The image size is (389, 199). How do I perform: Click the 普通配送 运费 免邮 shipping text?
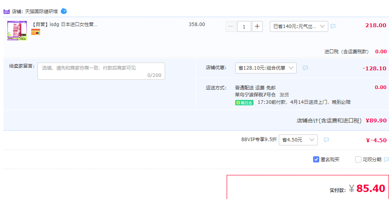[255, 87]
